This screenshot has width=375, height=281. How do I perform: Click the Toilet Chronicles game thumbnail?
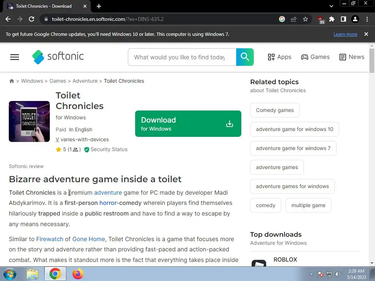29,121
